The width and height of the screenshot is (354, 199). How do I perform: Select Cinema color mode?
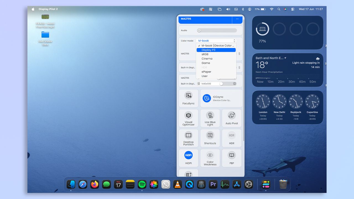(x=216, y=59)
